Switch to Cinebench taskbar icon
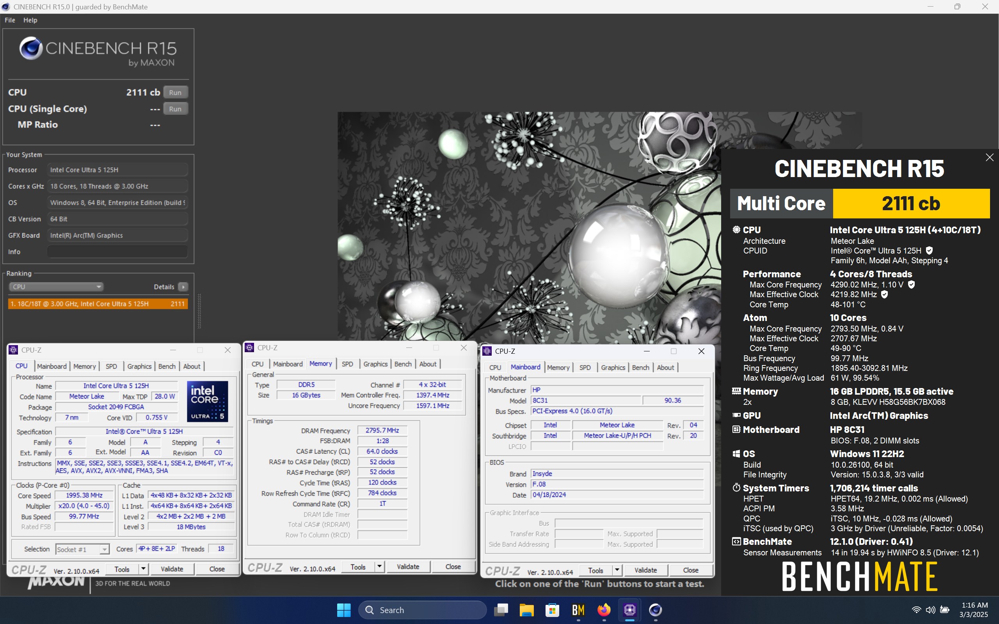The image size is (999, 624). tap(655, 610)
